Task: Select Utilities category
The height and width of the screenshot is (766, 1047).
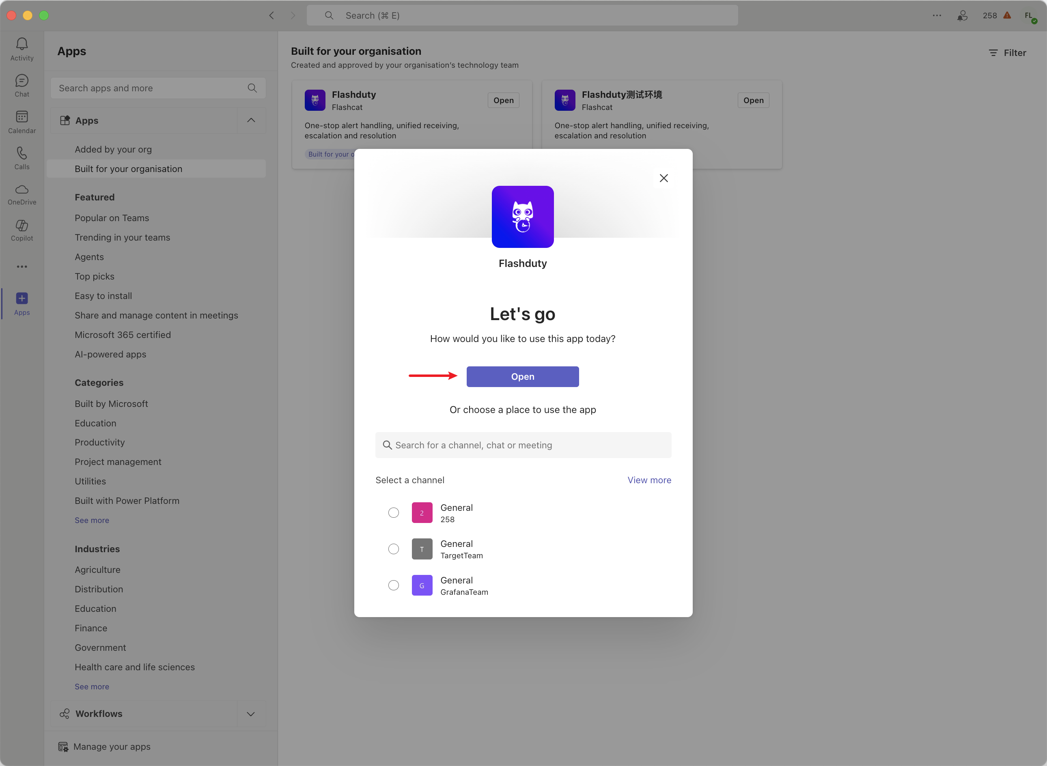Action: (90, 481)
